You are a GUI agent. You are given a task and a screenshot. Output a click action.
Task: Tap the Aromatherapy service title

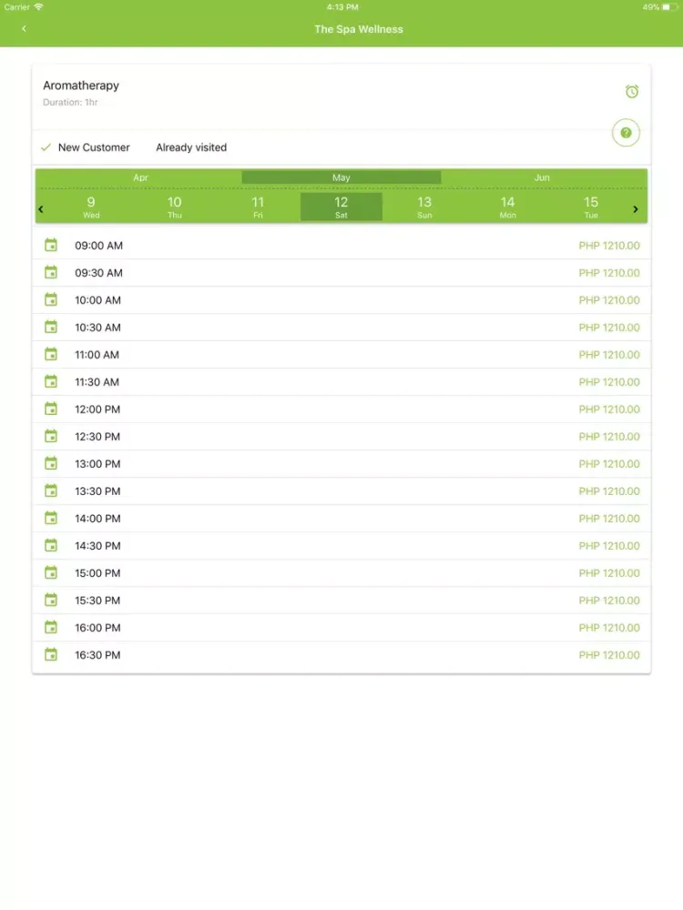click(x=81, y=86)
